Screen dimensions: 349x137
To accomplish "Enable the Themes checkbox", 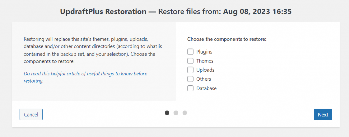I will point(190,61).
